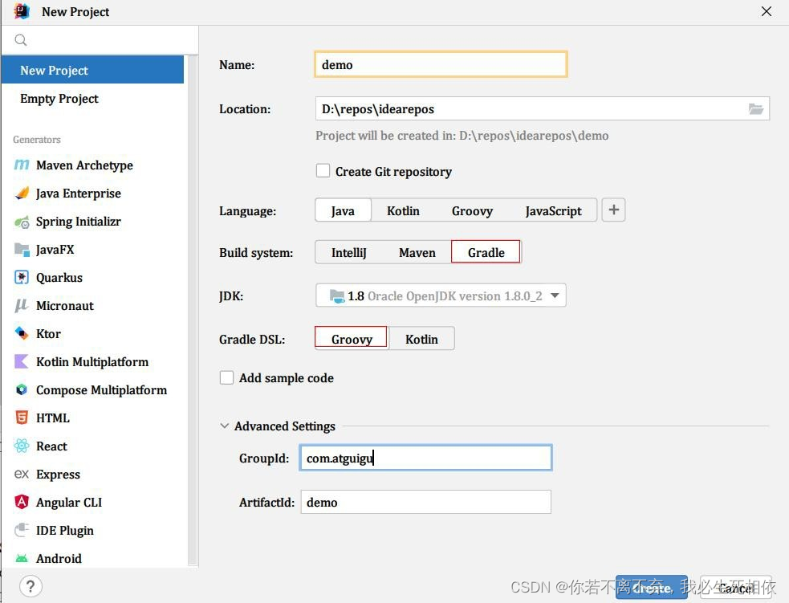The image size is (789, 603).
Task: Open the Android project generator
Action: 59,559
